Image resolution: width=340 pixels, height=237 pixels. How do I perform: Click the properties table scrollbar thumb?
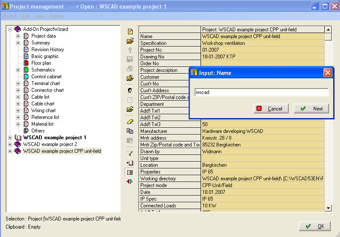[x=328, y=36]
